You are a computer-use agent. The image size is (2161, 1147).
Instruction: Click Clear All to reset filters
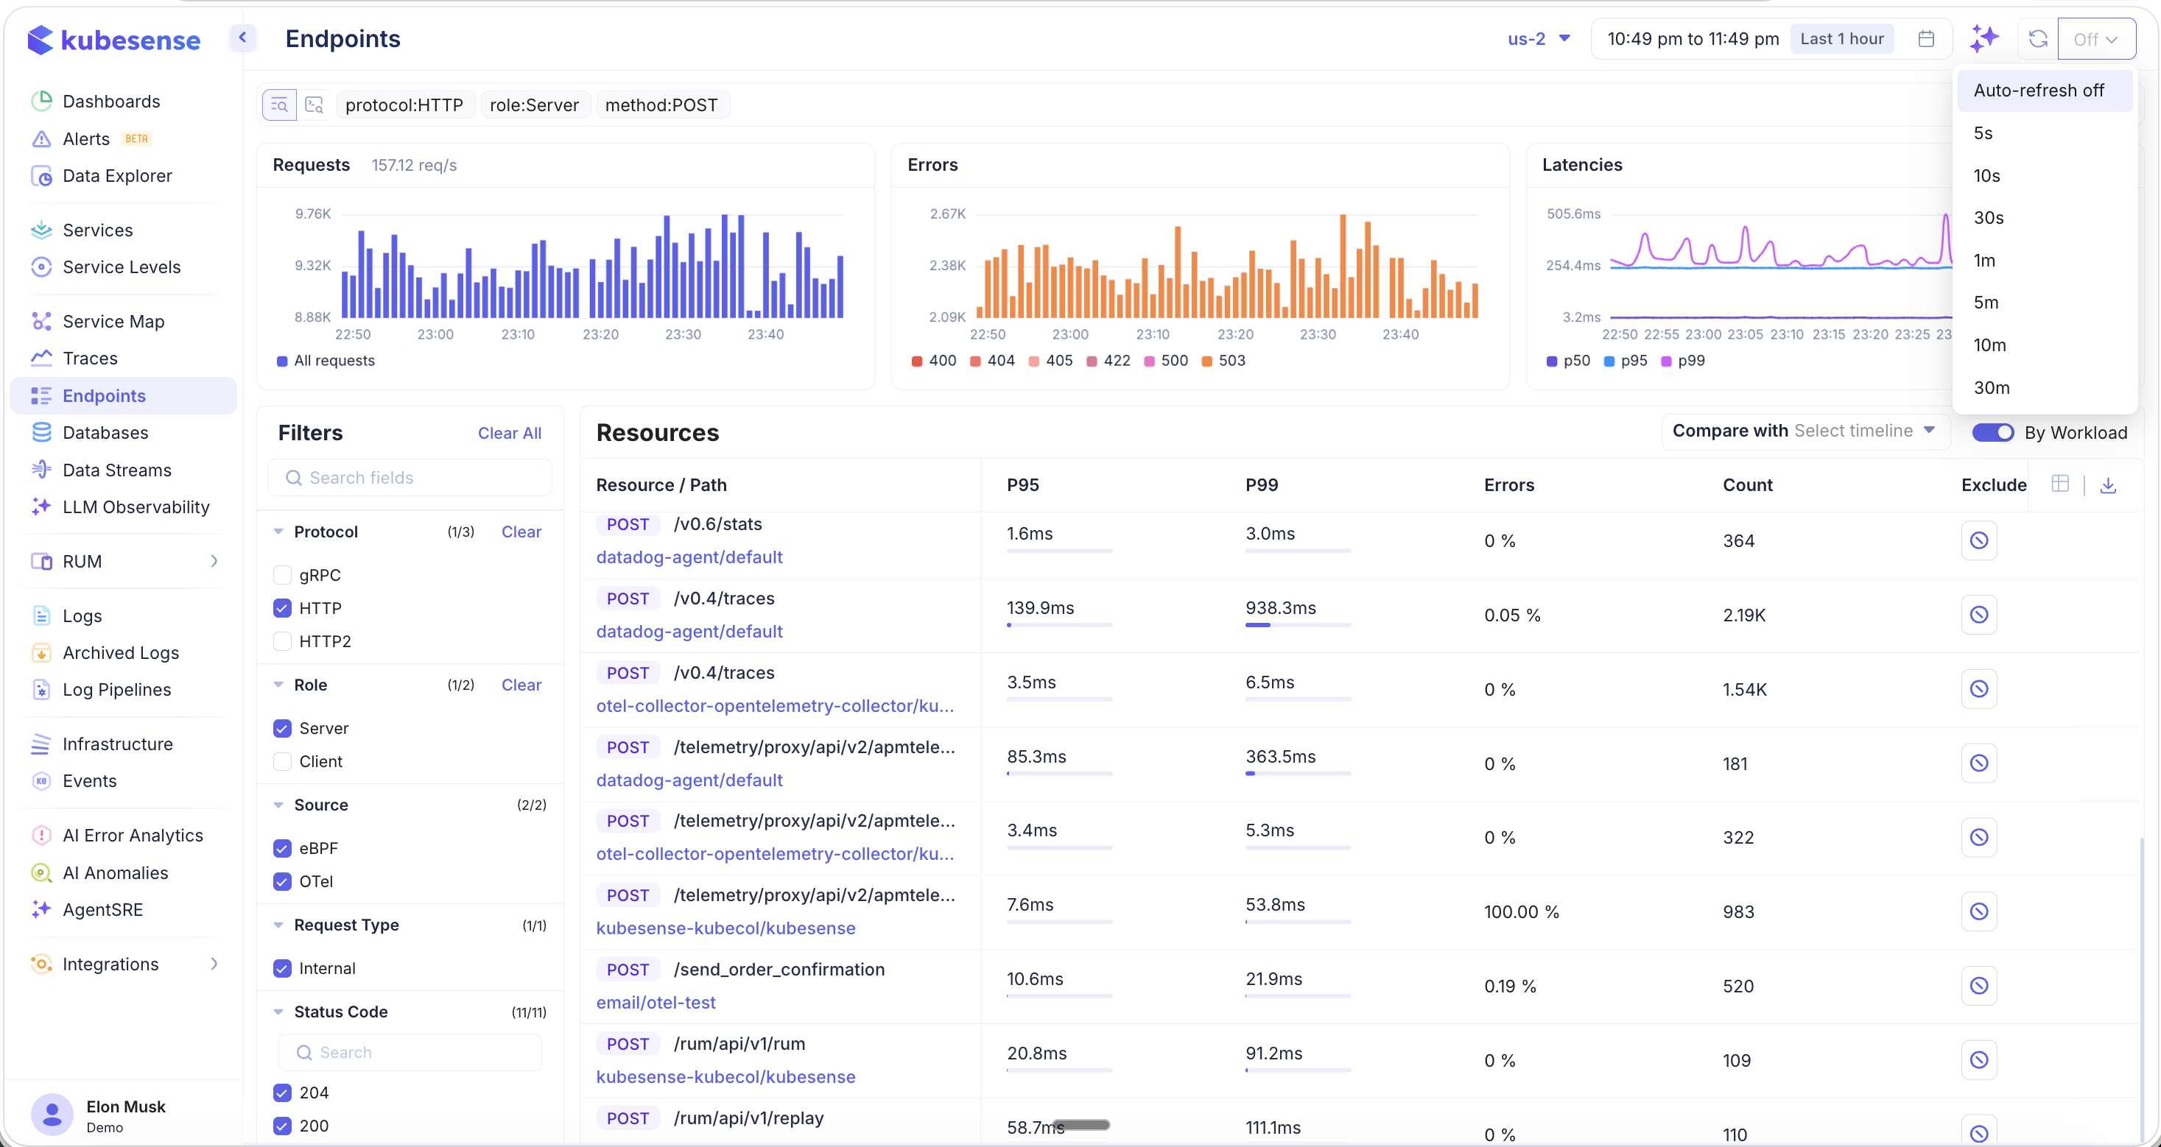click(509, 433)
